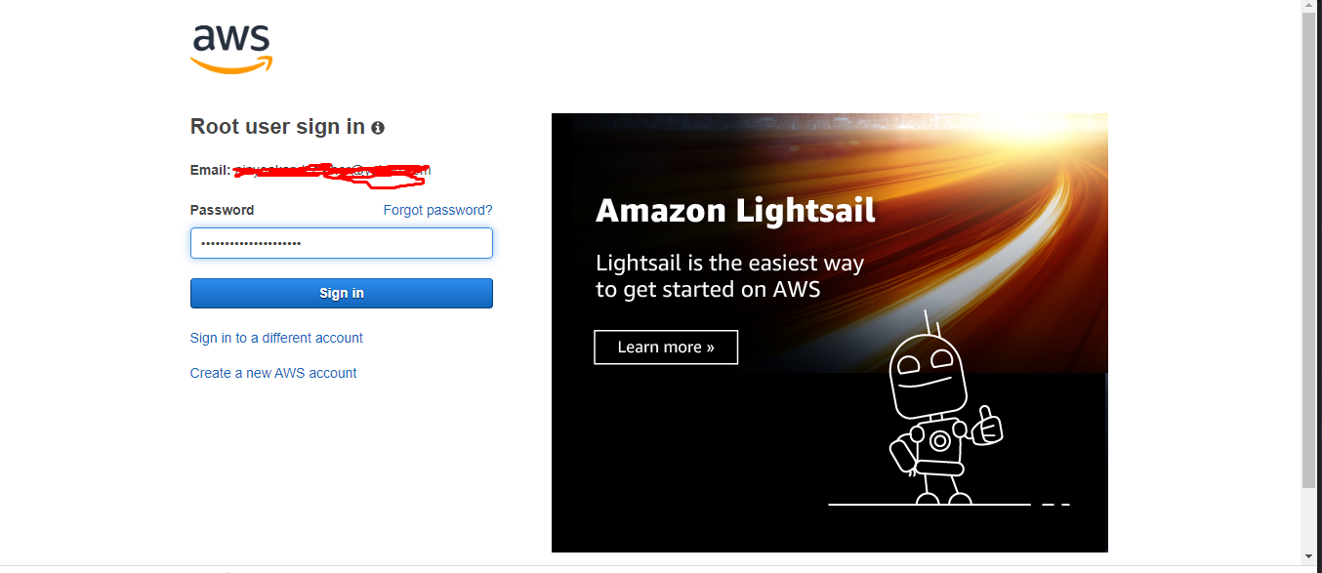Click the Root user sign in heading
Viewport: 1322px width, 573px height.
[277, 127]
